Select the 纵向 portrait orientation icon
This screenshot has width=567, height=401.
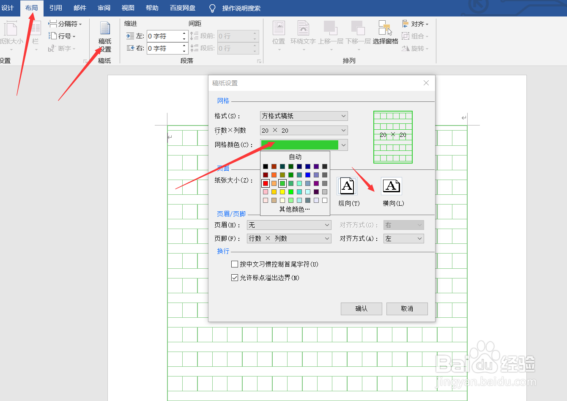click(x=347, y=186)
